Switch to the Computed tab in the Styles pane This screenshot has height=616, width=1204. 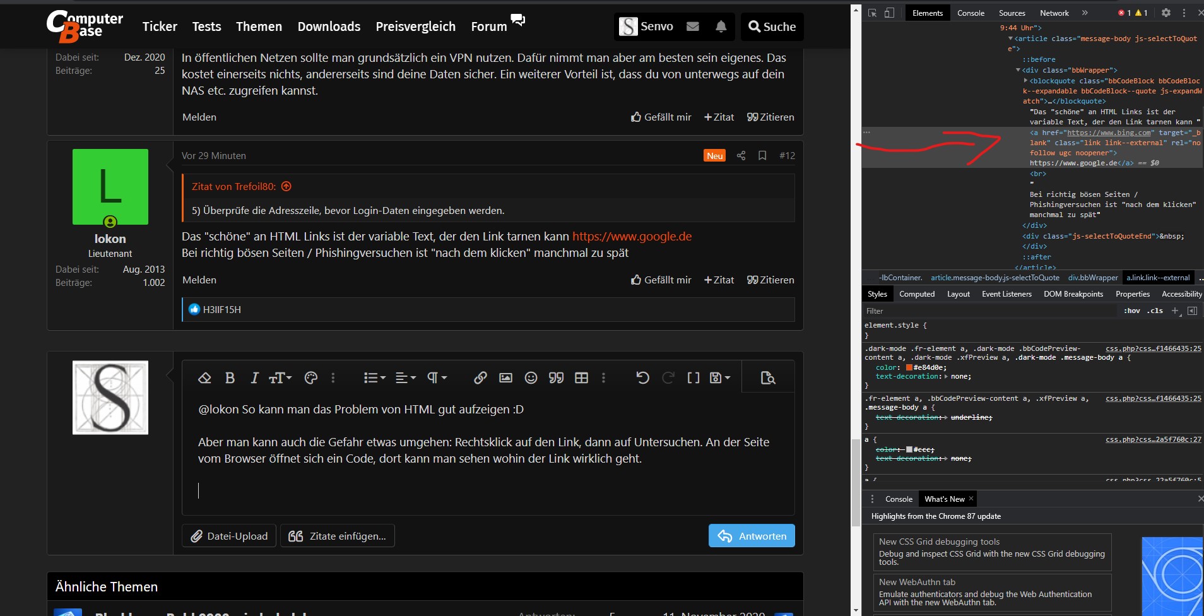click(x=917, y=293)
